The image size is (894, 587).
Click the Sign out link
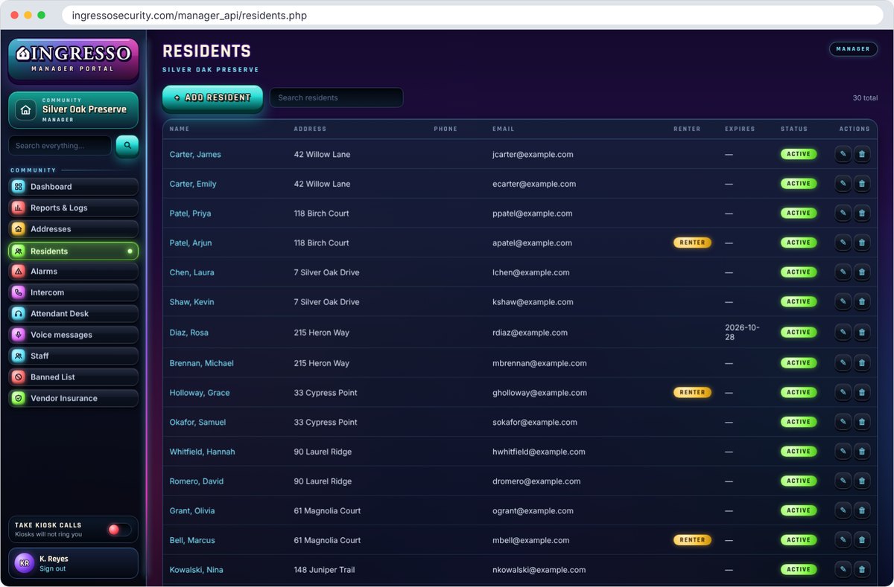click(x=52, y=568)
